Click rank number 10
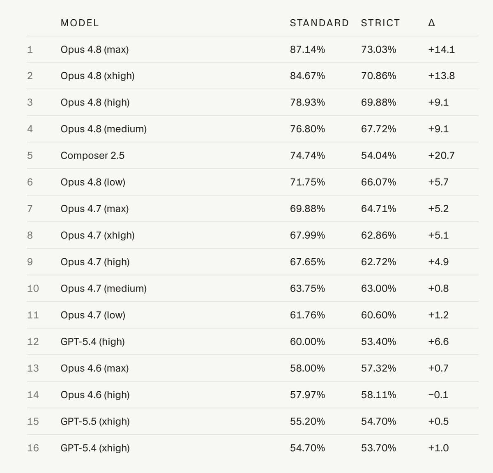The height and width of the screenshot is (473, 493). (33, 289)
